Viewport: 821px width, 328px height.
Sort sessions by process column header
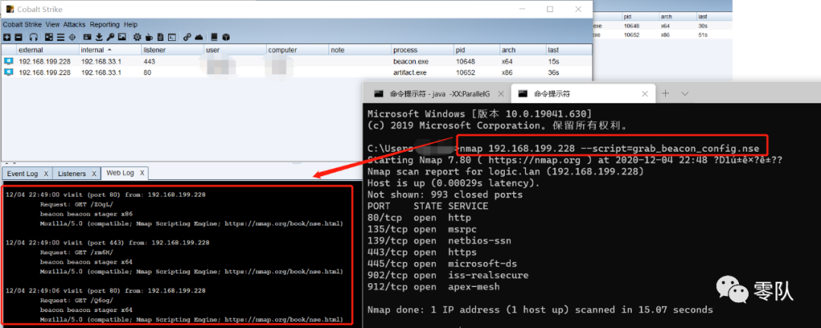(x=423, y=50)
